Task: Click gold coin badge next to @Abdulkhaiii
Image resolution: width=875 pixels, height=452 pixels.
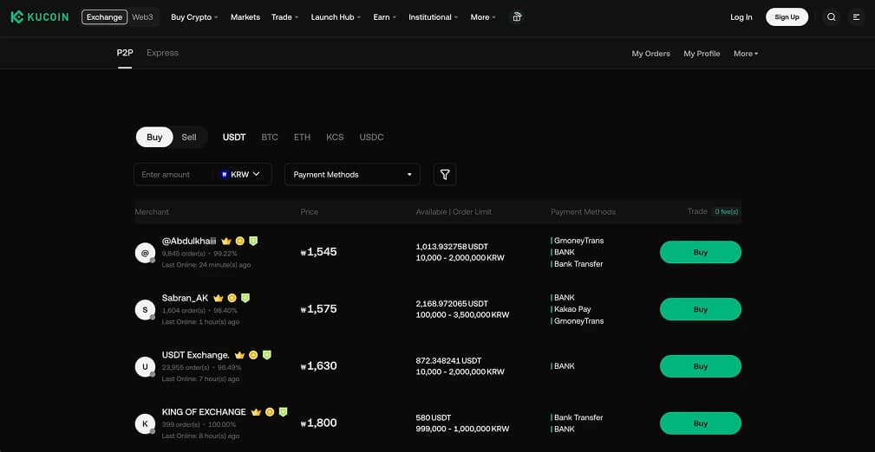Action: (240, 242)
